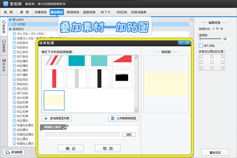Viewport: 237px width, 158px height.
Task: Check the bottom-center position box
Action: coord(212,68)
